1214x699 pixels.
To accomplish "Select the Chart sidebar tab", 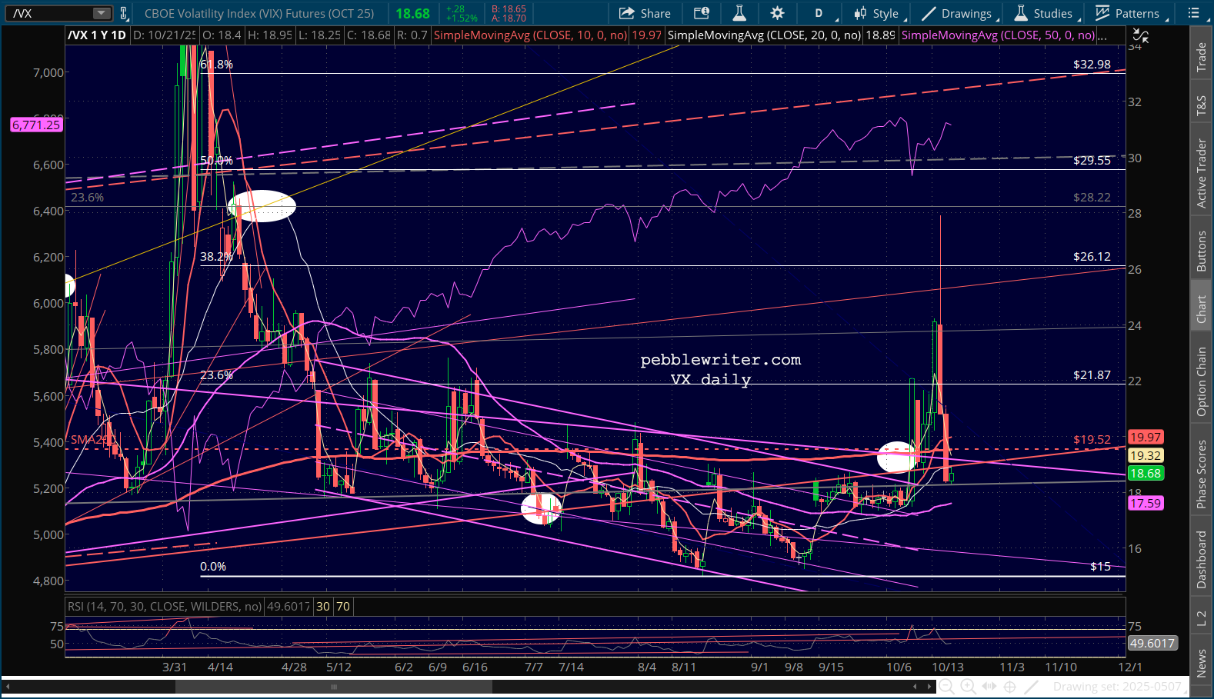I will (1201, 309).
